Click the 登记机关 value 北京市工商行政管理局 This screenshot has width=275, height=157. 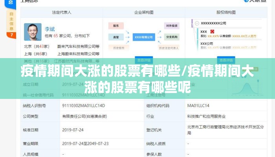click(x=225, y=130)
